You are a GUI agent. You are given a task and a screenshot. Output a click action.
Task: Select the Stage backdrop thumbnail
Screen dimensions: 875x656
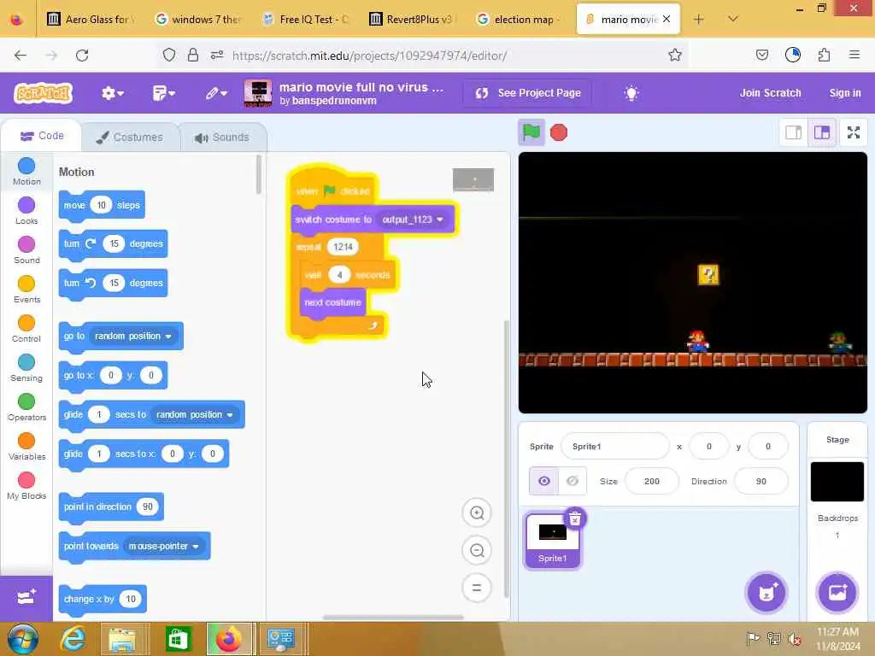point(837,482)
